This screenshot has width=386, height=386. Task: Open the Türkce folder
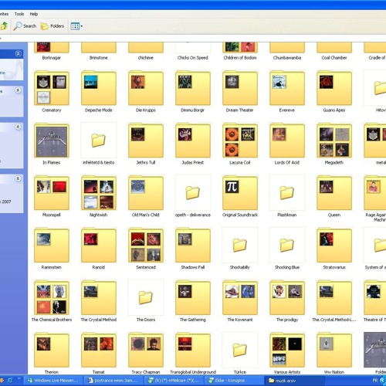240,350
